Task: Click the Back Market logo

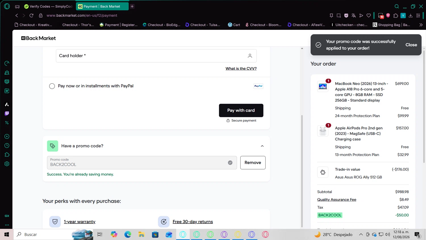Action: click(39, 38)
